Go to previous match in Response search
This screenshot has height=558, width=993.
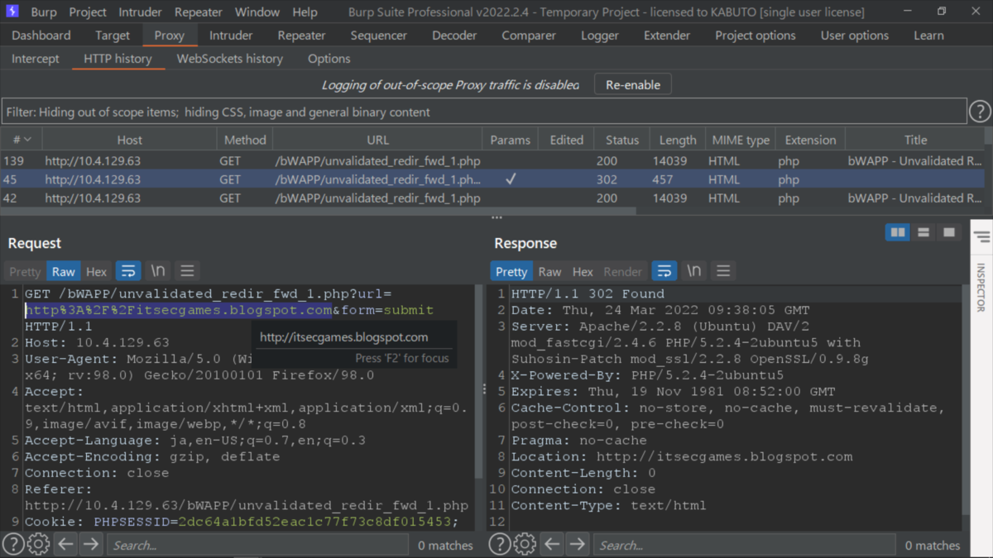(552, 544)
